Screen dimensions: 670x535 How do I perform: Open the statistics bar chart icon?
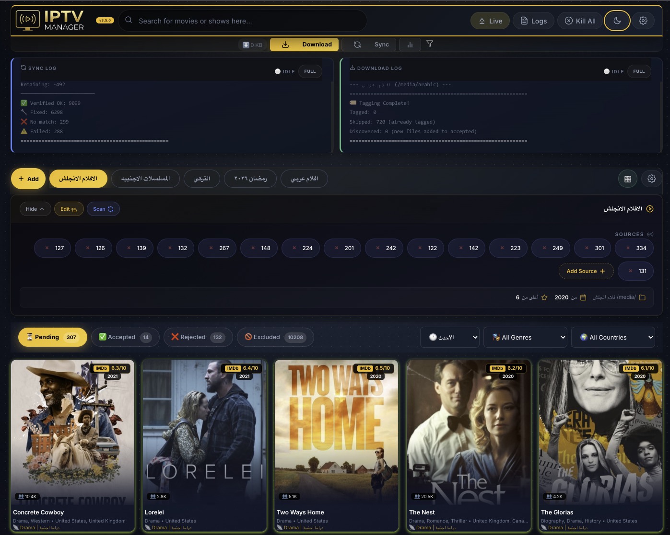click(x=410, y=45)
